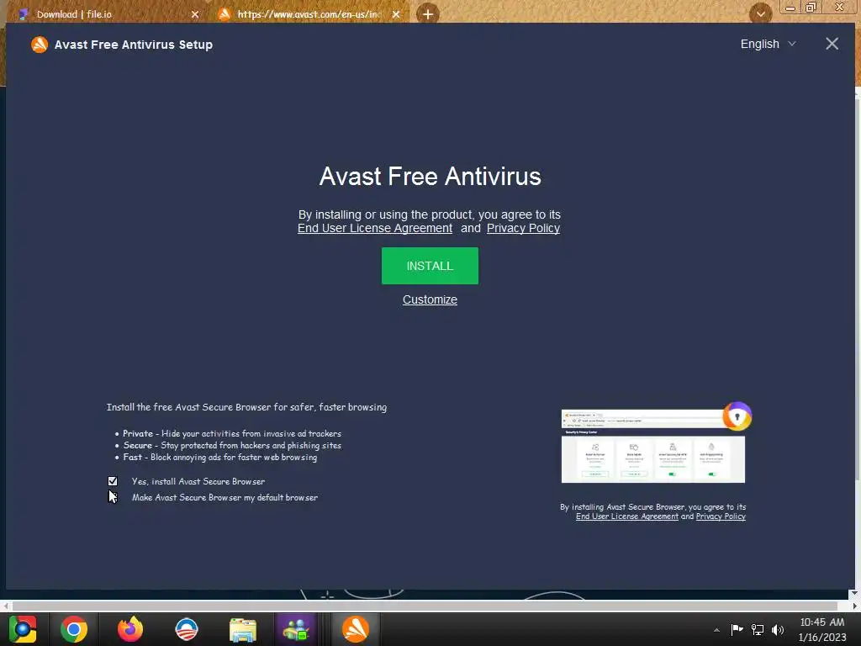This screenshot has height=646, width=861.
Task: Click the taskbar clock showing 10:45 AM
Action: pos(822,629)
